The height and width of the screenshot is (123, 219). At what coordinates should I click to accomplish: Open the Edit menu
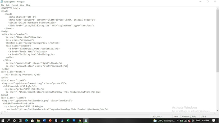click(x=8, y=5)
